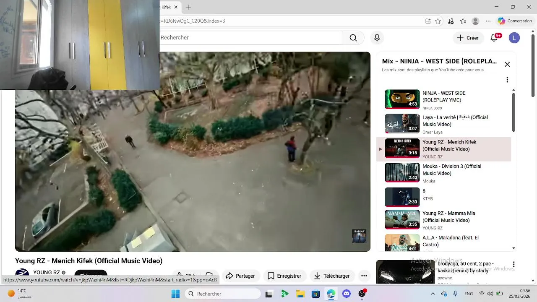Image resolution: width=537 pixels, height=302 pixels.
Task: Switch to Microsoft Edge taskbar icon
Action: (331, 294)
